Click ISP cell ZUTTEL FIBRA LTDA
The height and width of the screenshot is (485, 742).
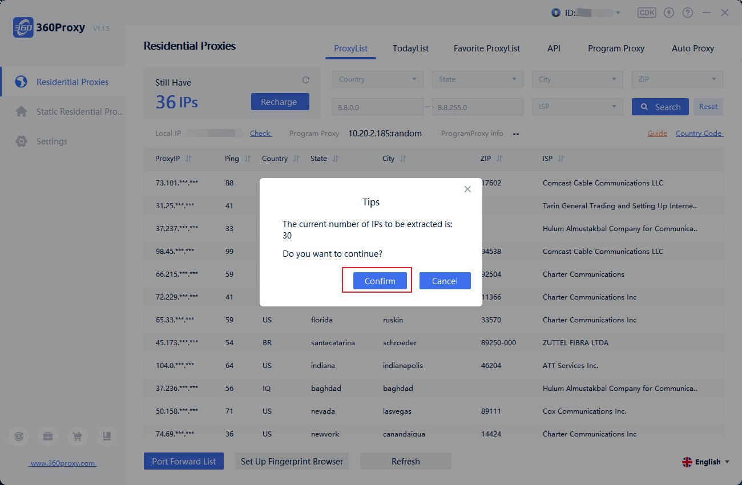pos(575,342)
